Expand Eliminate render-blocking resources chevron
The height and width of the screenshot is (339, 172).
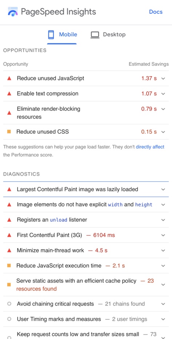163,109
